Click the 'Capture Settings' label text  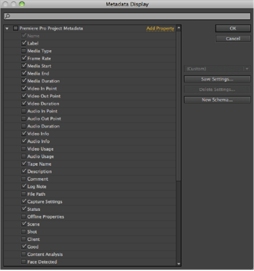pos(45,202)
